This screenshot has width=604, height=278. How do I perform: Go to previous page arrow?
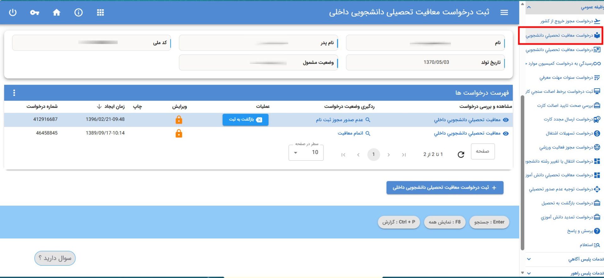[358, 155]
